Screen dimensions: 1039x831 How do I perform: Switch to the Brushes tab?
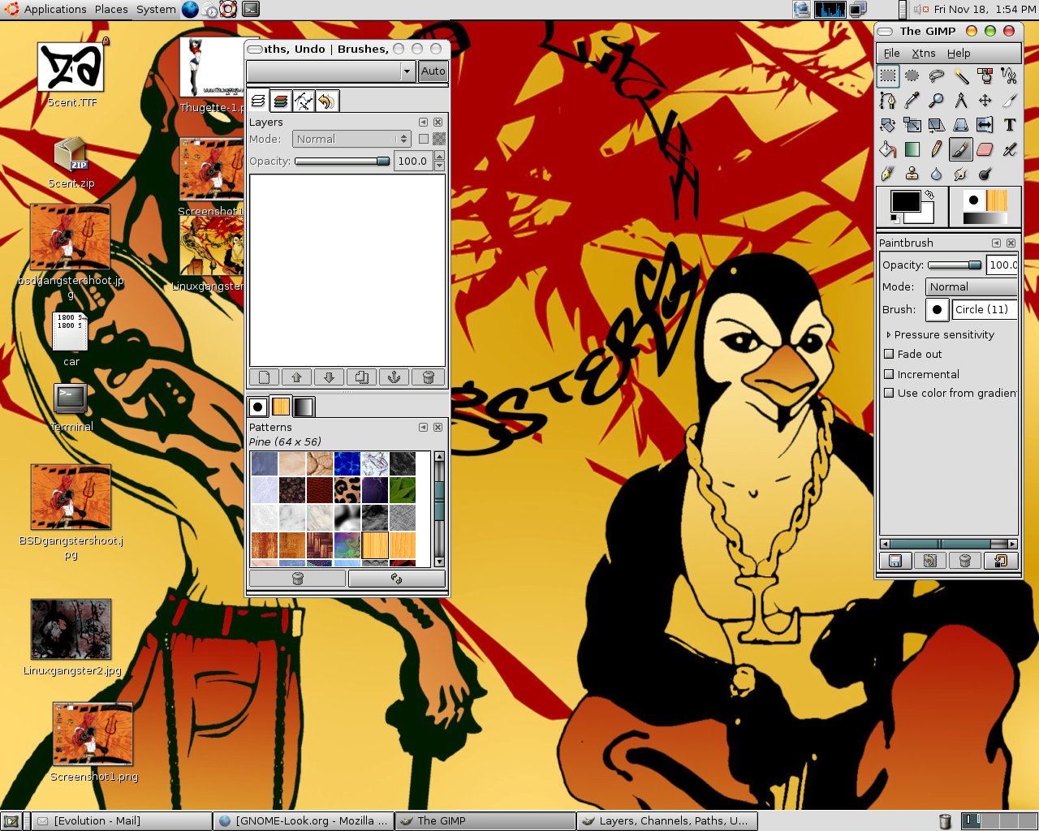(258, 407)
